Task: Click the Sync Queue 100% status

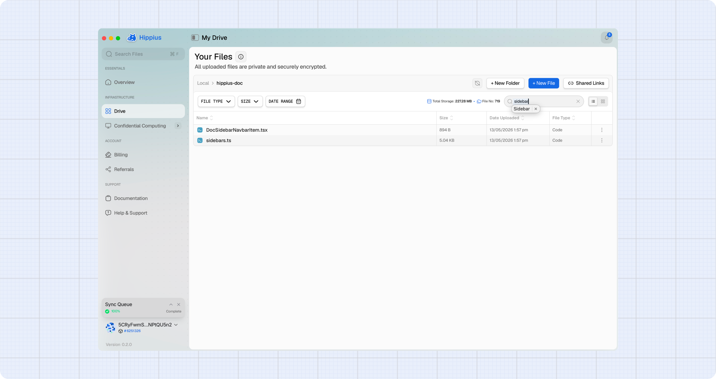Action: [x=113, y=312]
